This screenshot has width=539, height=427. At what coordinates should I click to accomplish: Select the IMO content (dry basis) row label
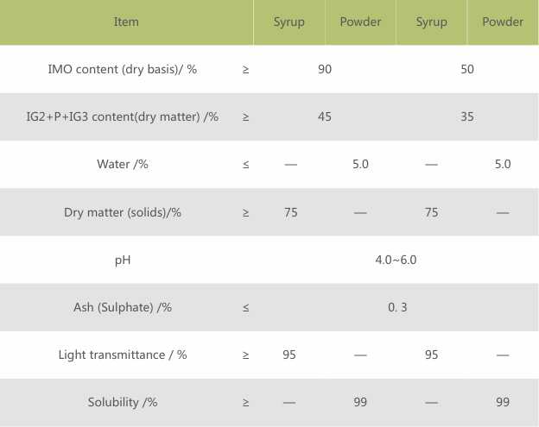[122, 69]
